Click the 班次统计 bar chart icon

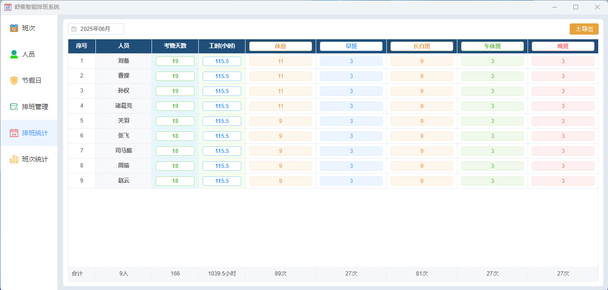pyautogui.click(x=14, y=159)
